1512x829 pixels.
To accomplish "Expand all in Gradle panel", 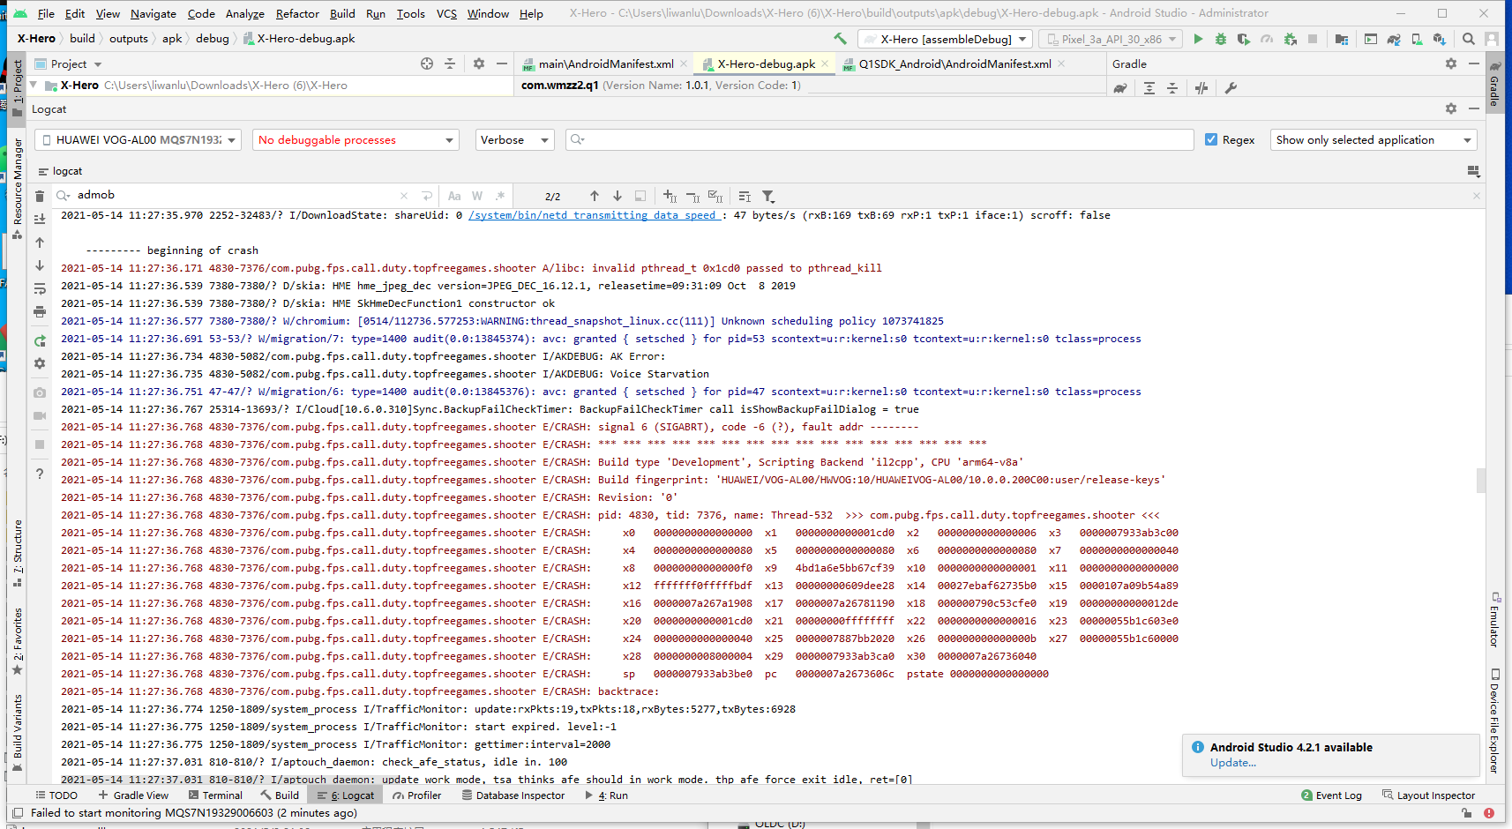I will 1149,87.
